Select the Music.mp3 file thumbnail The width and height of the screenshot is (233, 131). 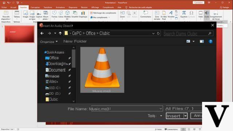[102, 70]
